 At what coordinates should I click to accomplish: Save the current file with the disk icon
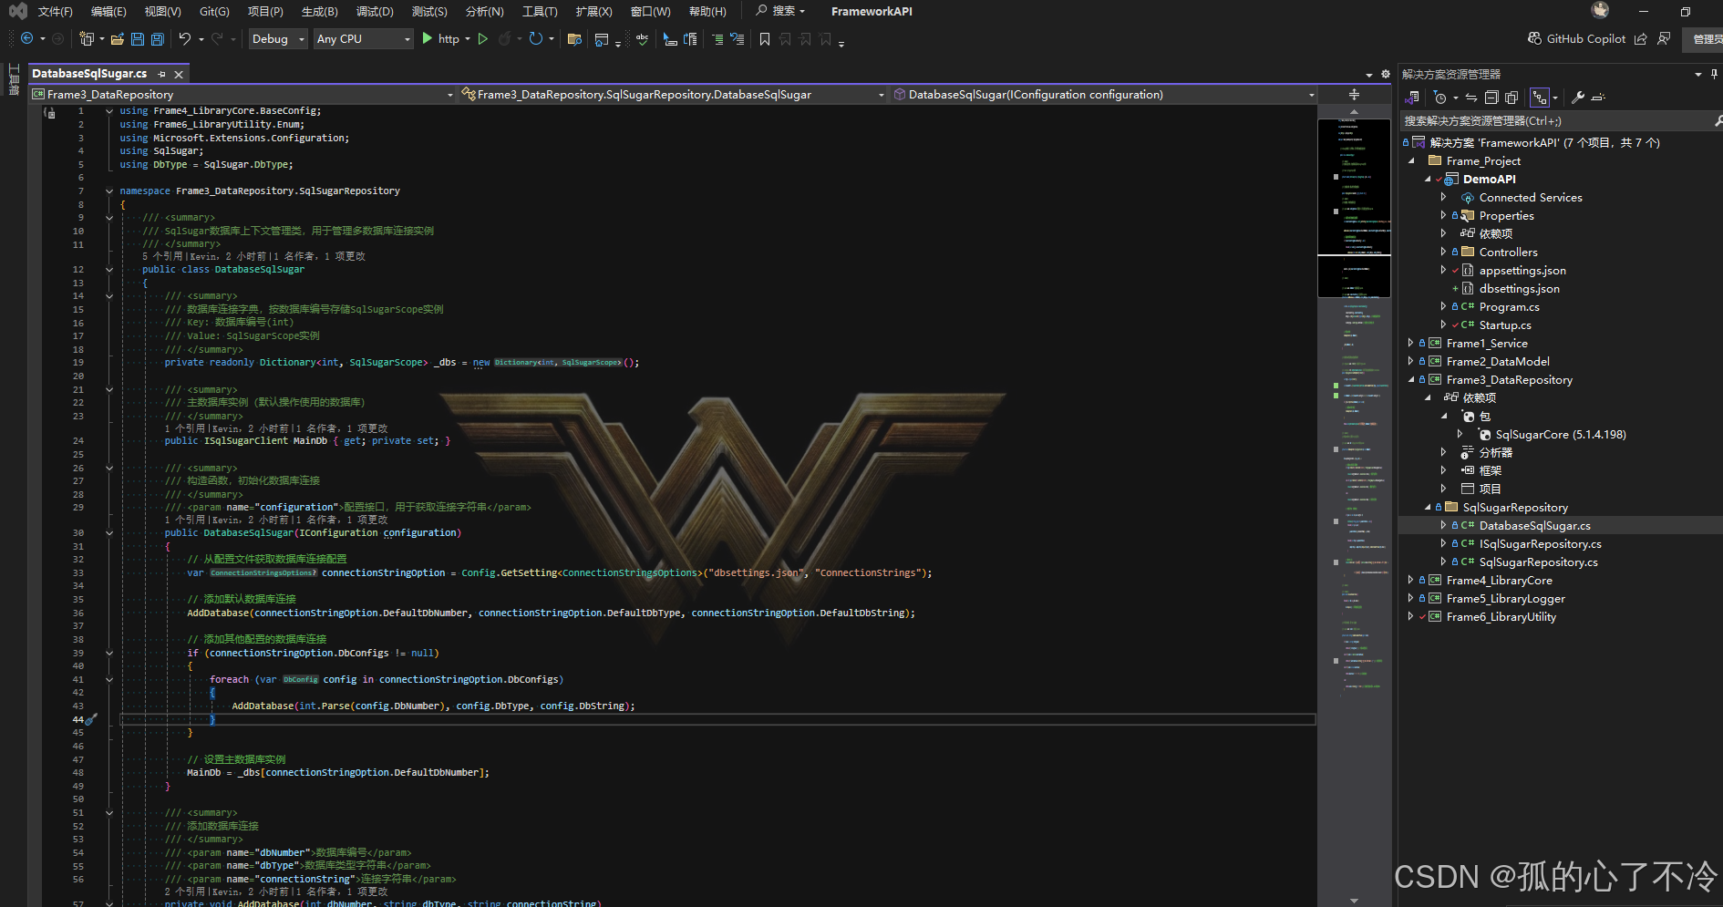[138, 38]
